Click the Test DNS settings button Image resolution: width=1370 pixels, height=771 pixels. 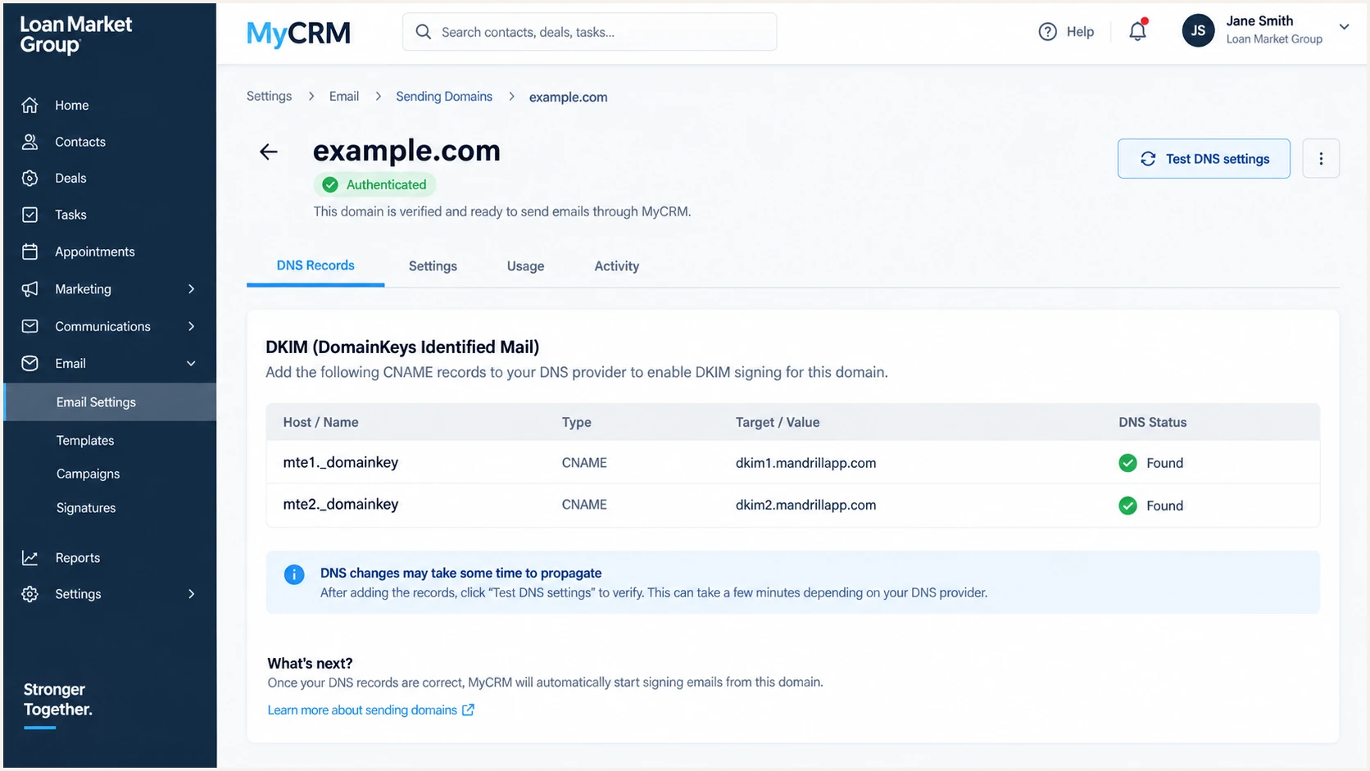1204,158
